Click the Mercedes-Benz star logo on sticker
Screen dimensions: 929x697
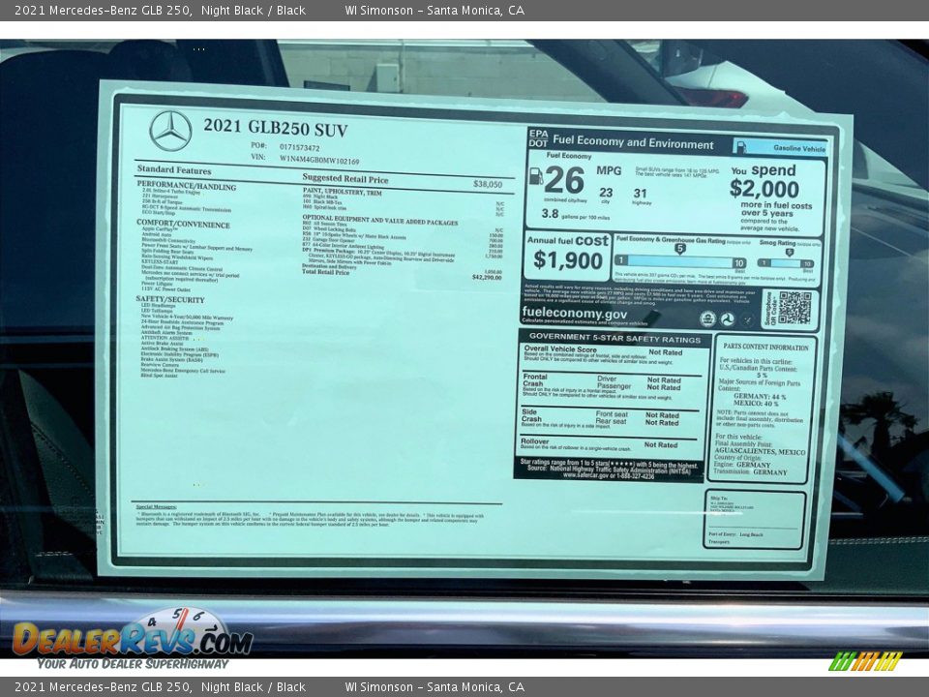170,131
